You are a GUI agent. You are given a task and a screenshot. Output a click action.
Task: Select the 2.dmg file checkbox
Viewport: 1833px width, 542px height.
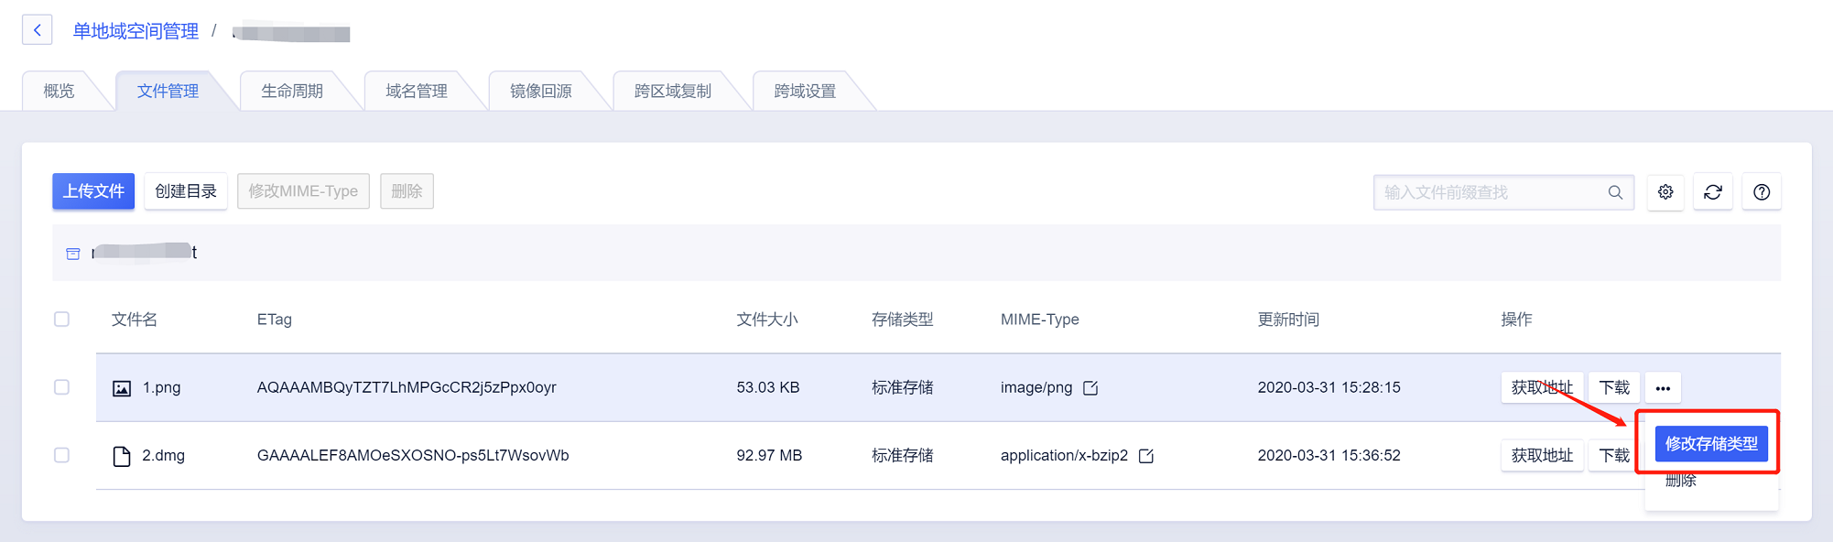click(x=61, y=455)
